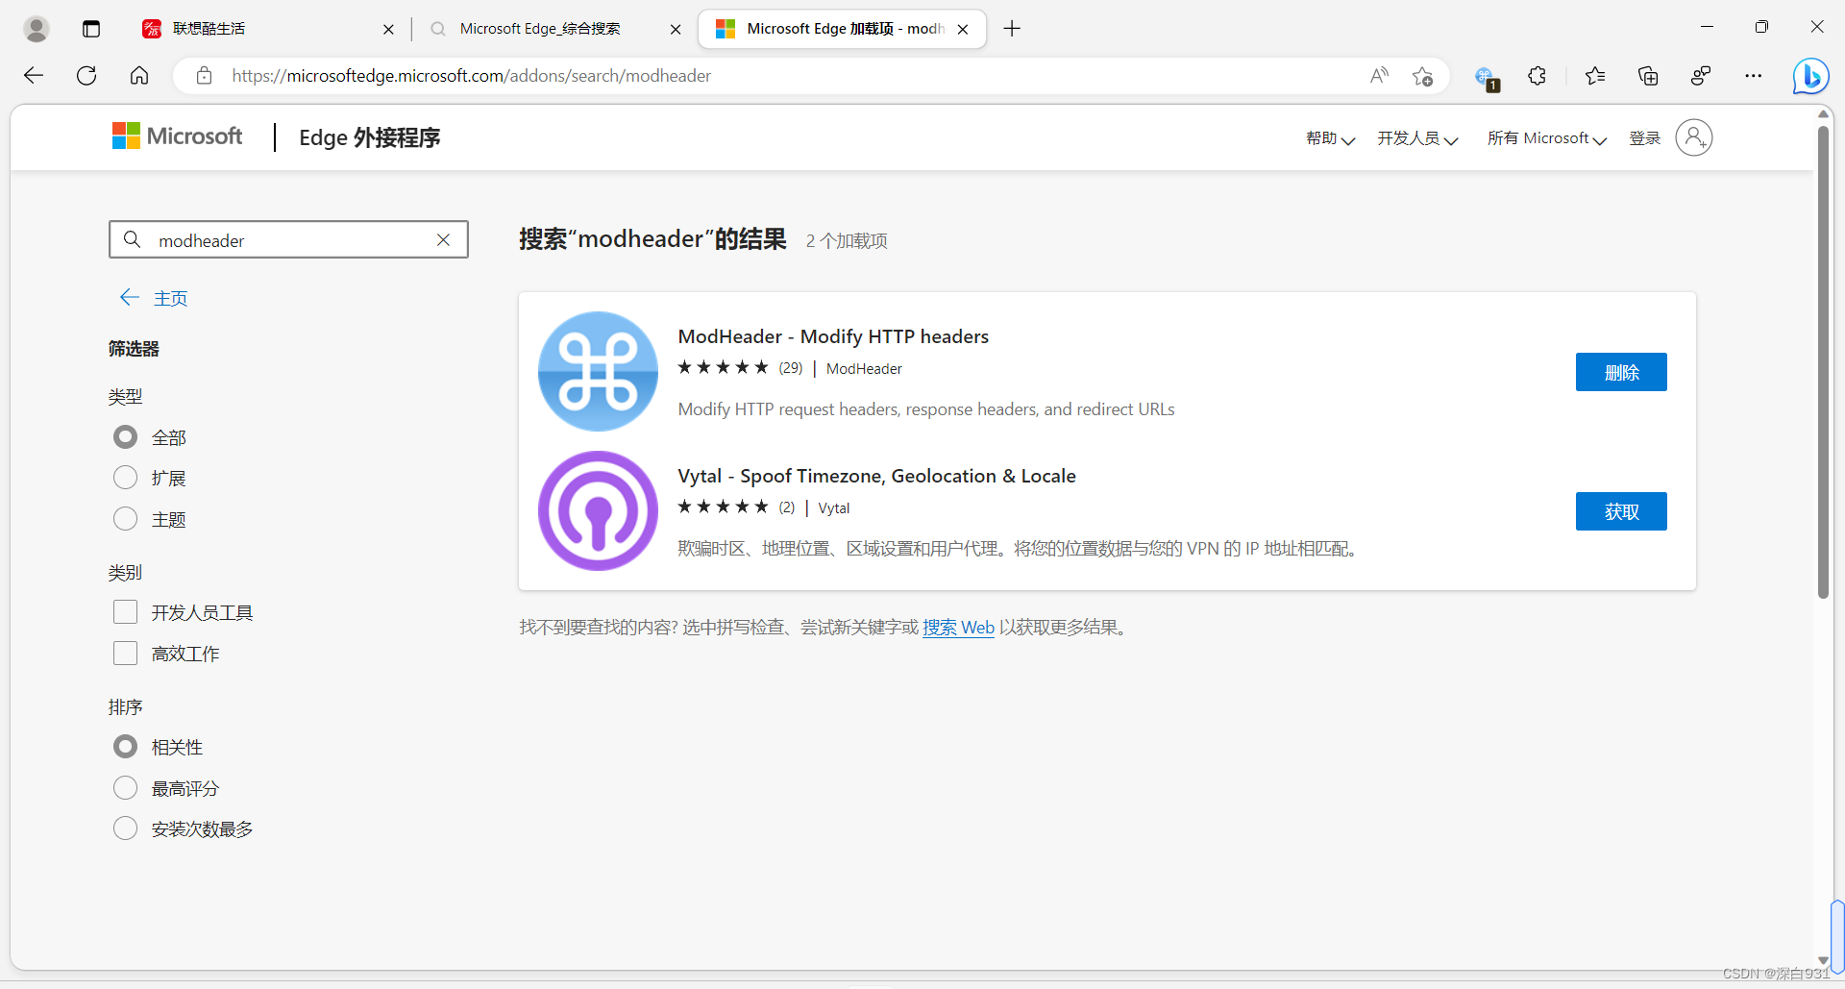Open Settings and more ellipsis menu

coord(1754,76)
